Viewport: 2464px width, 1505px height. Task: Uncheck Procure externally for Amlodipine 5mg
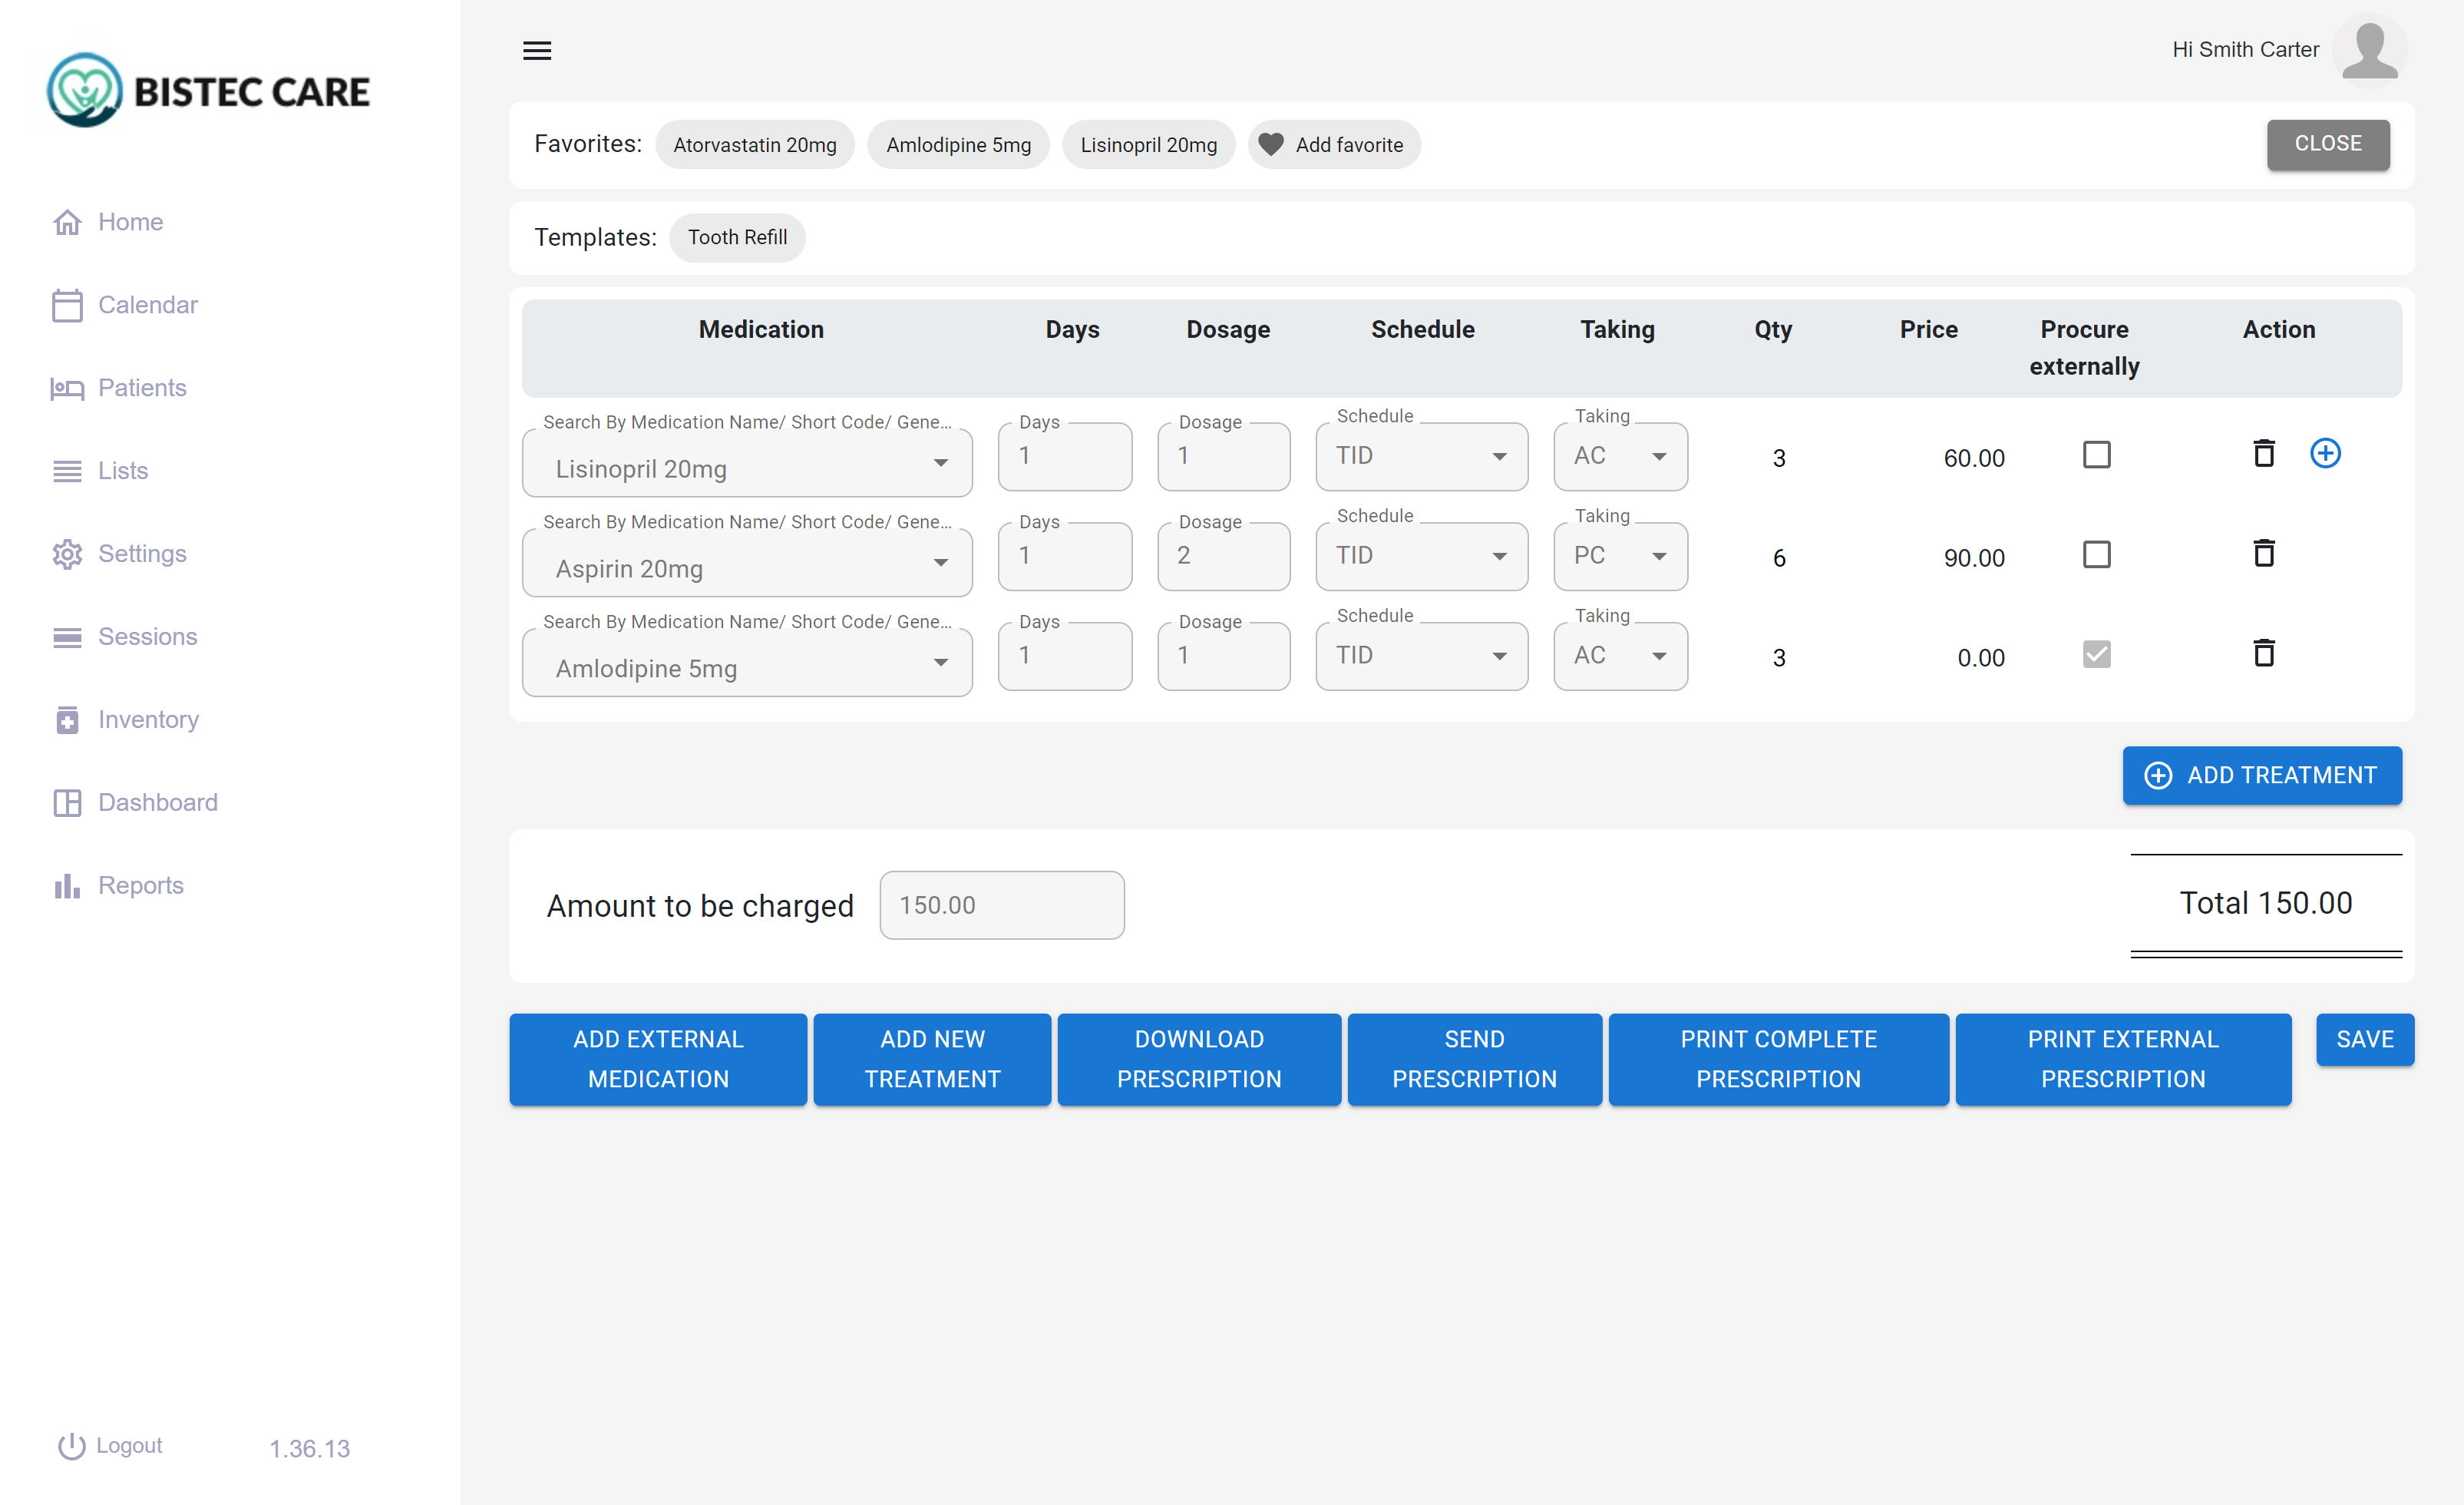click(2096, 654)
